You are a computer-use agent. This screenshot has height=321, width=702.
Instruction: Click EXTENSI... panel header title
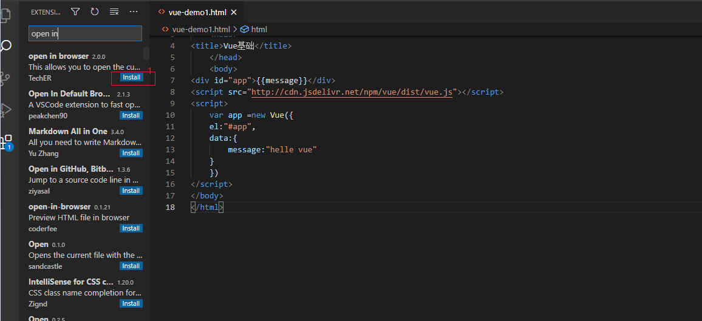click(x=46, y=12)
